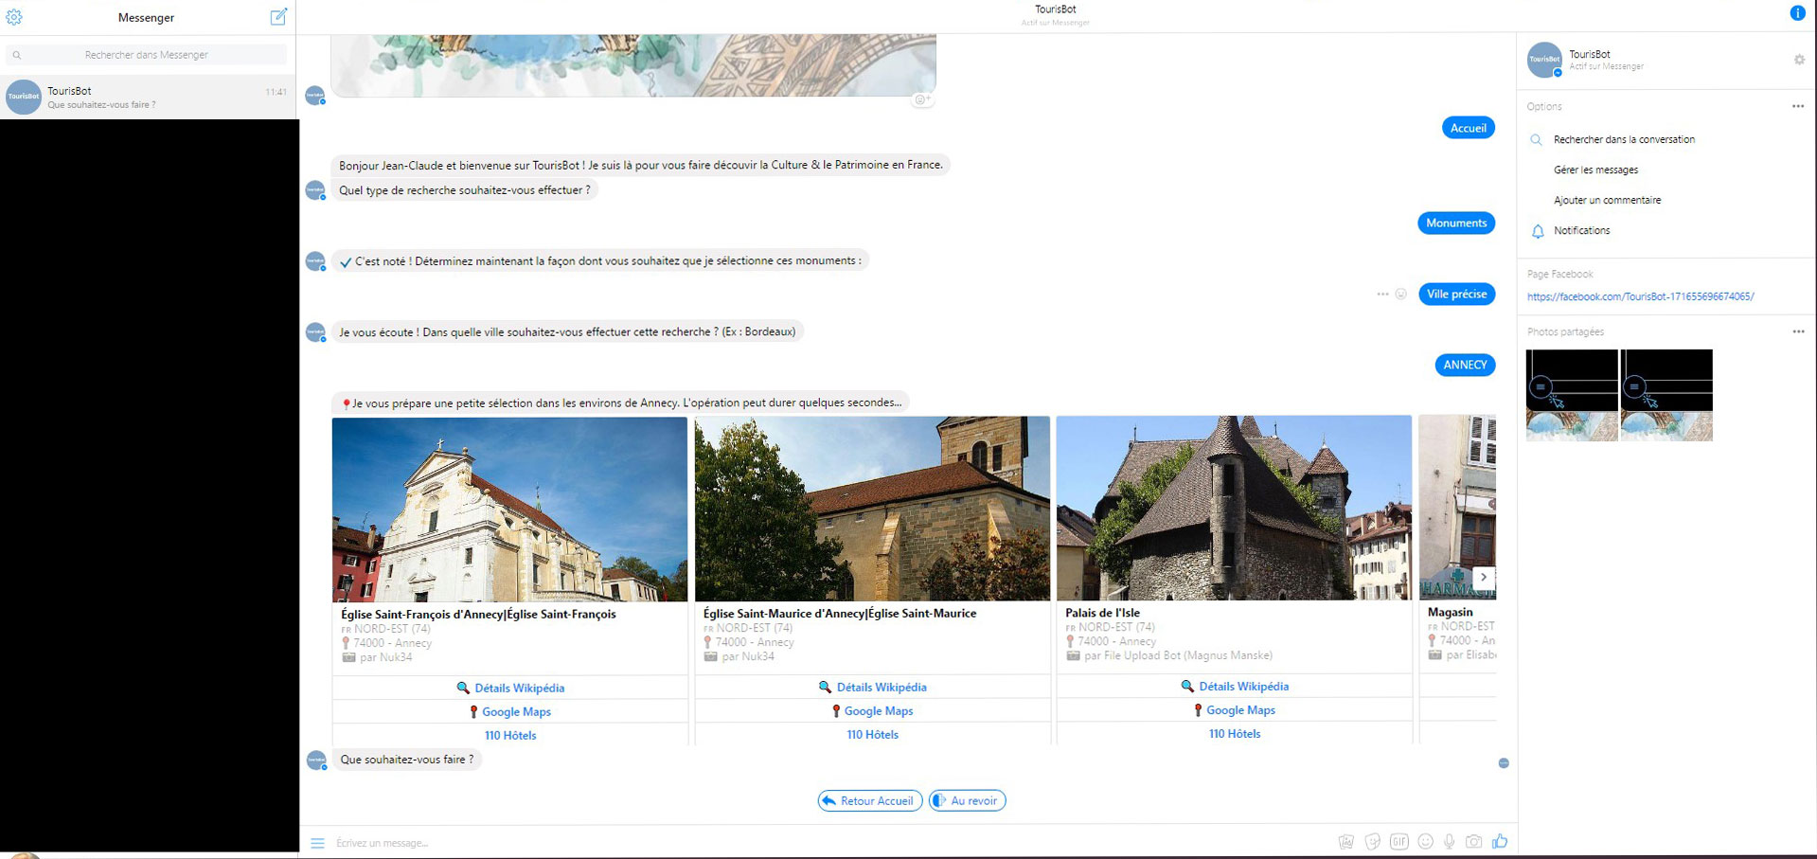Open the TourisBot Facebook page link

(1640, 296)
